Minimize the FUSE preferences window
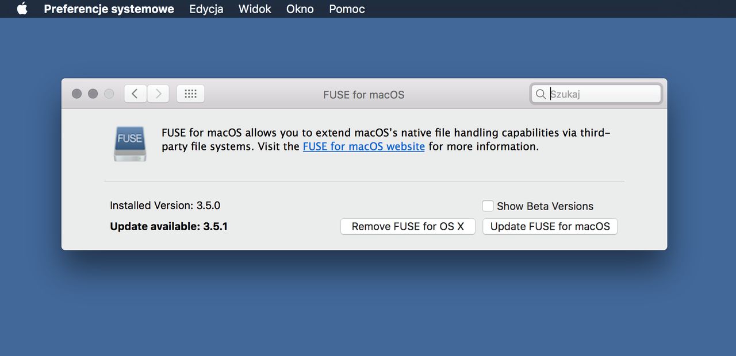Viewport: 736px width, 356px height. point(93,94)
